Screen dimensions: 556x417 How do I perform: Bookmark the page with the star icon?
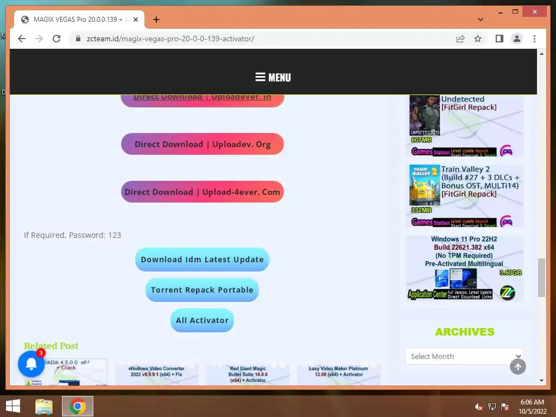click(478, 39)
